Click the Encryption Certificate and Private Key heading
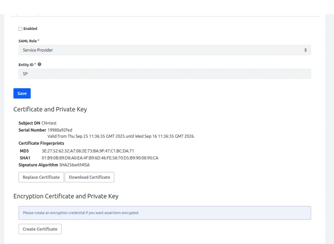This screenshot has width=334, height=244. pyautogui.click(x=66, y=196)
